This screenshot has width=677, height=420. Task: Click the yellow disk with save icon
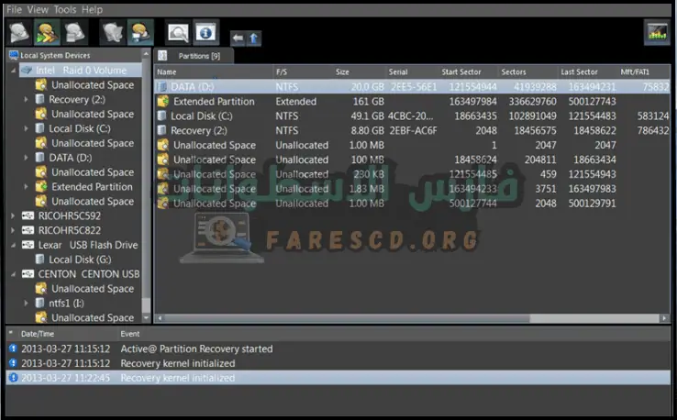140,33
